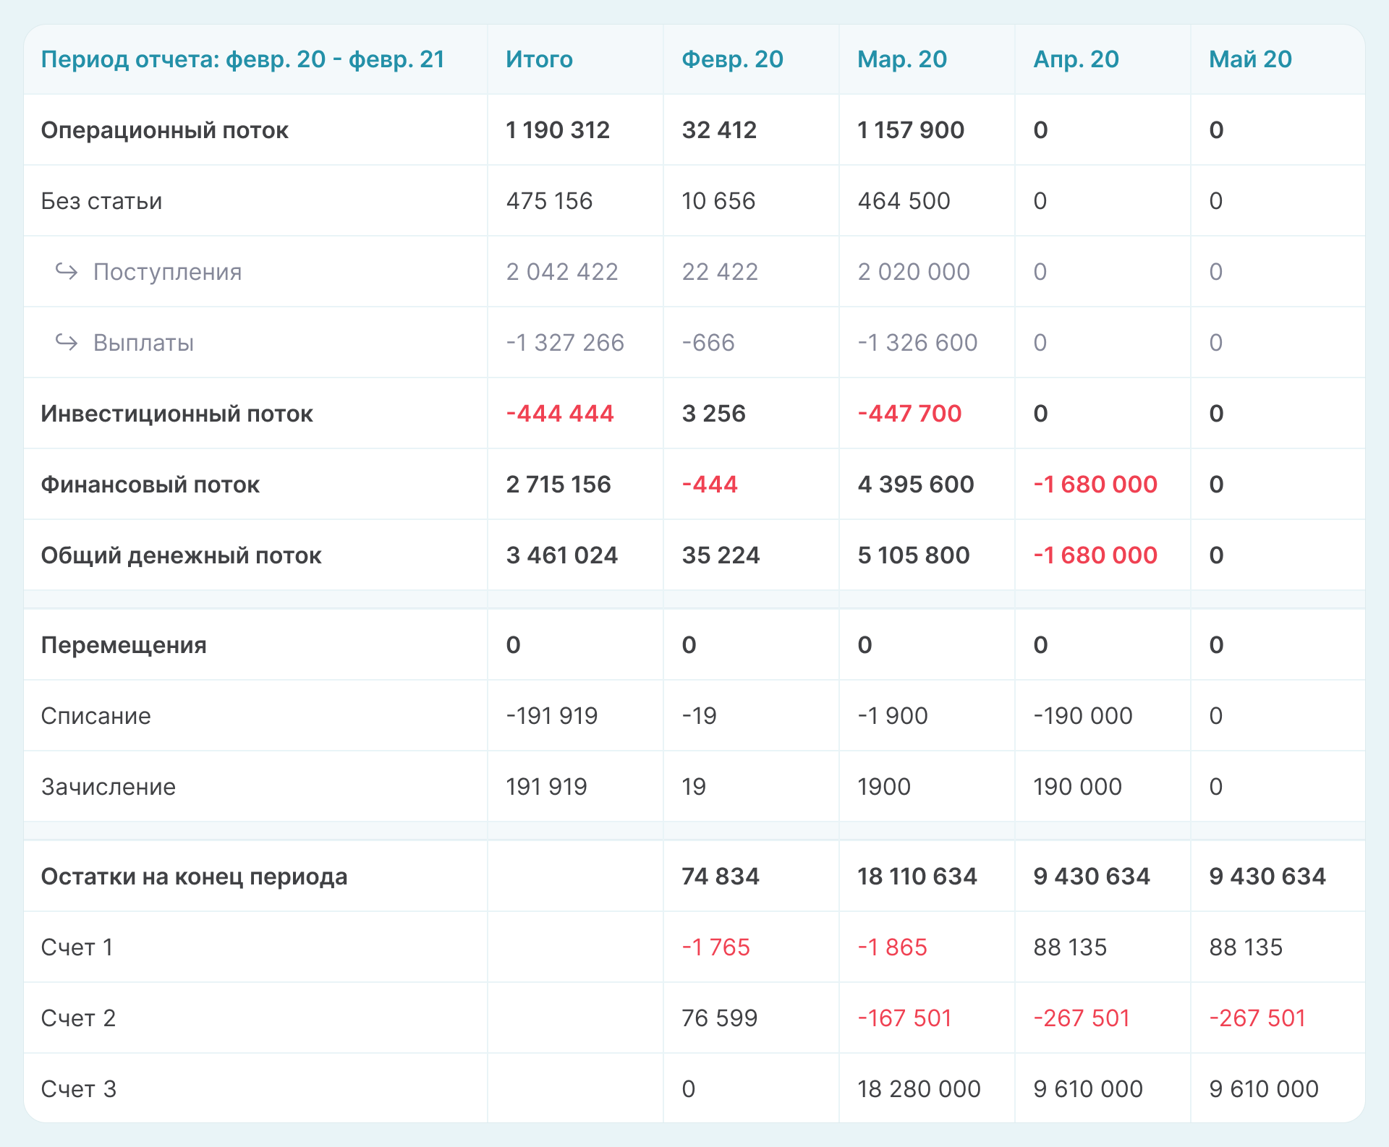Viewport: 1389px width, 1147px height.
Task: Click the Счет 1 row label
Action: [77, 947]
